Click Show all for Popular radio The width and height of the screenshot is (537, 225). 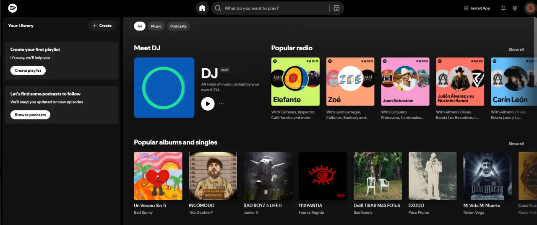(x=516, y=49)
